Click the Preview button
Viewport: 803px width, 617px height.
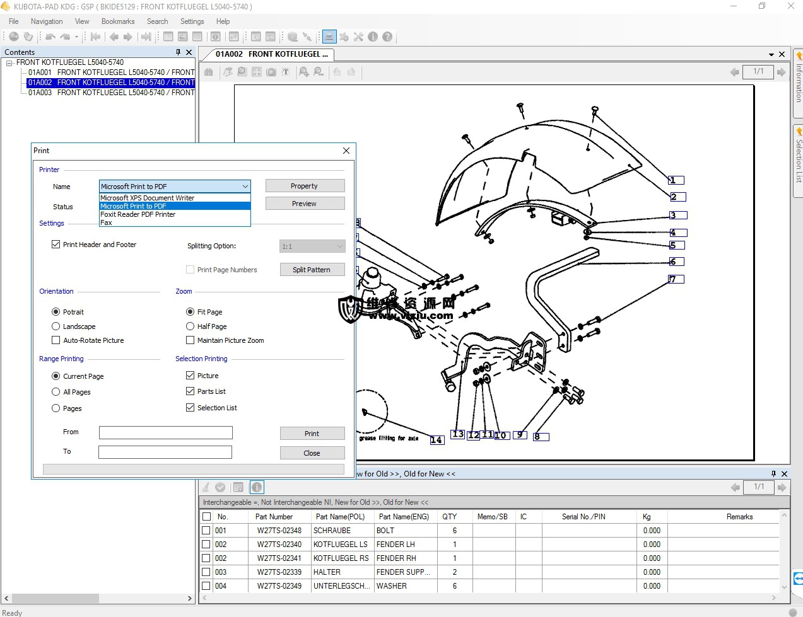coord(305,204)
